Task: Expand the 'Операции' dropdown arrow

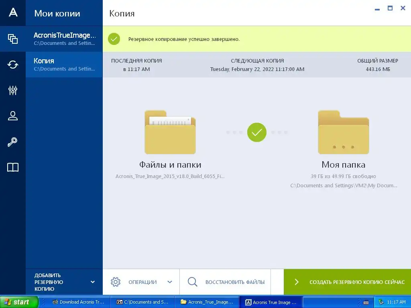Action: (170, 282)
